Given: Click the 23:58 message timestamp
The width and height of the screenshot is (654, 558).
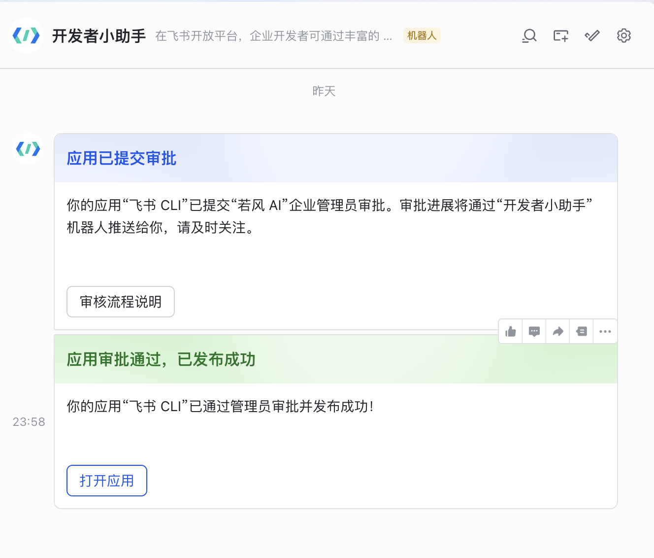Looking at the screenshot, I should click(x=29, y=422).
